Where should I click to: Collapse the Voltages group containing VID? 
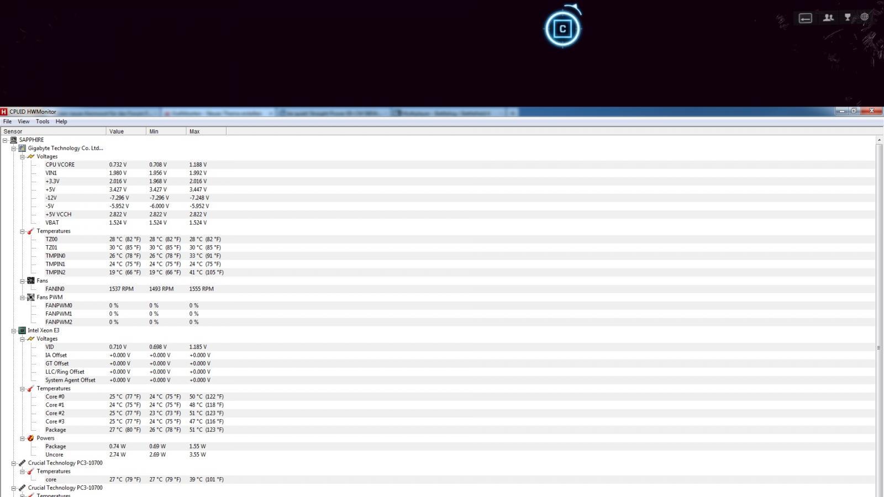[x=22, y=339]
